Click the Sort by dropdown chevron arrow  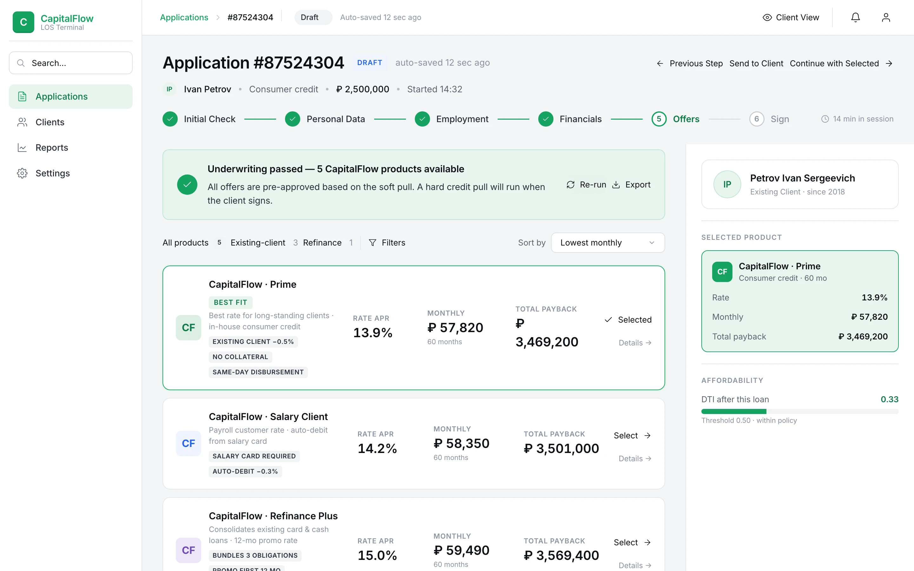652,242
